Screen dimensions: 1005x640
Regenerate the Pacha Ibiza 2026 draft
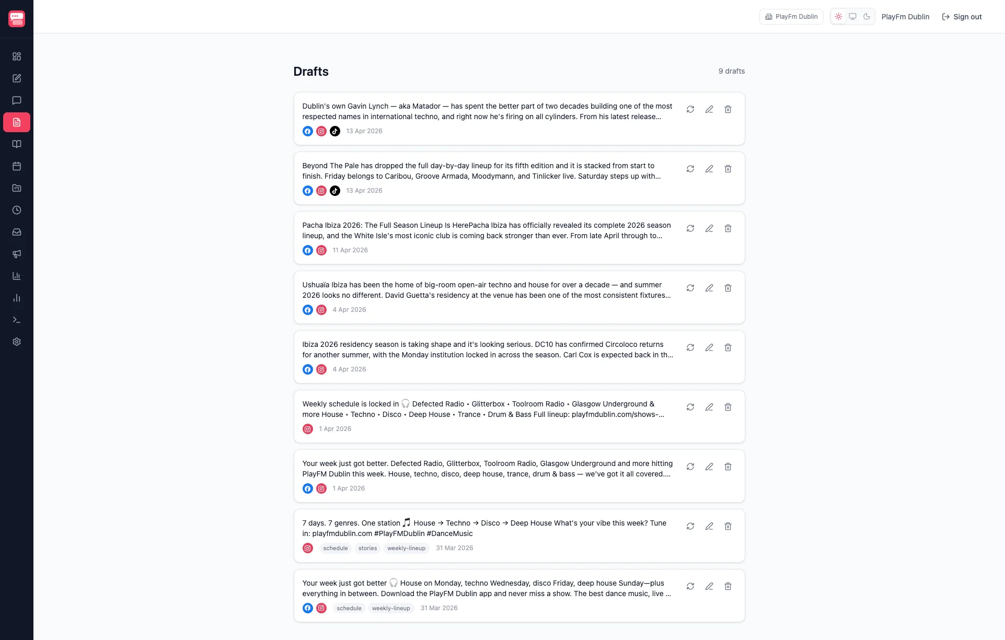690,228
